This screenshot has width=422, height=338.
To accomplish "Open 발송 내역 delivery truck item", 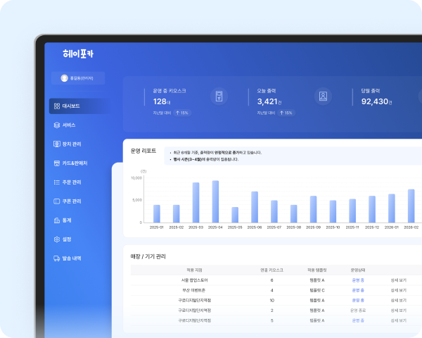I will click(x=68, y=258).
